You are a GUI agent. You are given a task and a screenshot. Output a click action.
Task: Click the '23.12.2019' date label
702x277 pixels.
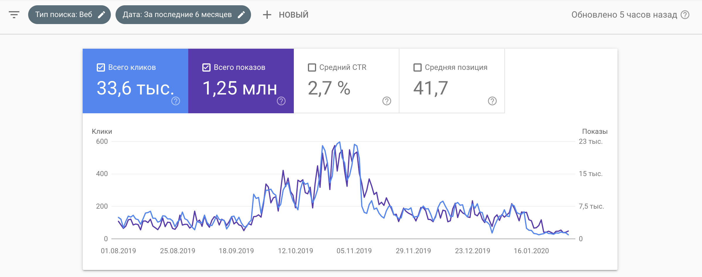coord(473,251)
